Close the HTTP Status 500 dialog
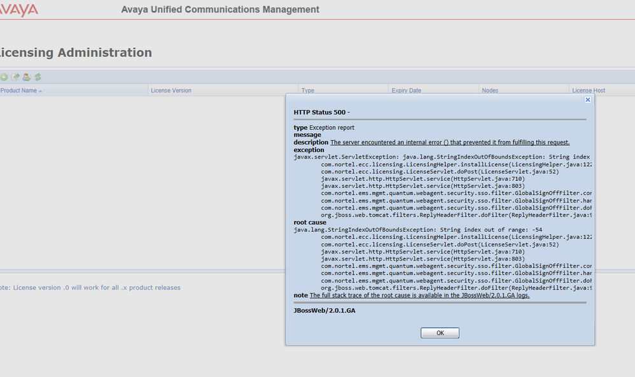 click(x=588, y=100)
